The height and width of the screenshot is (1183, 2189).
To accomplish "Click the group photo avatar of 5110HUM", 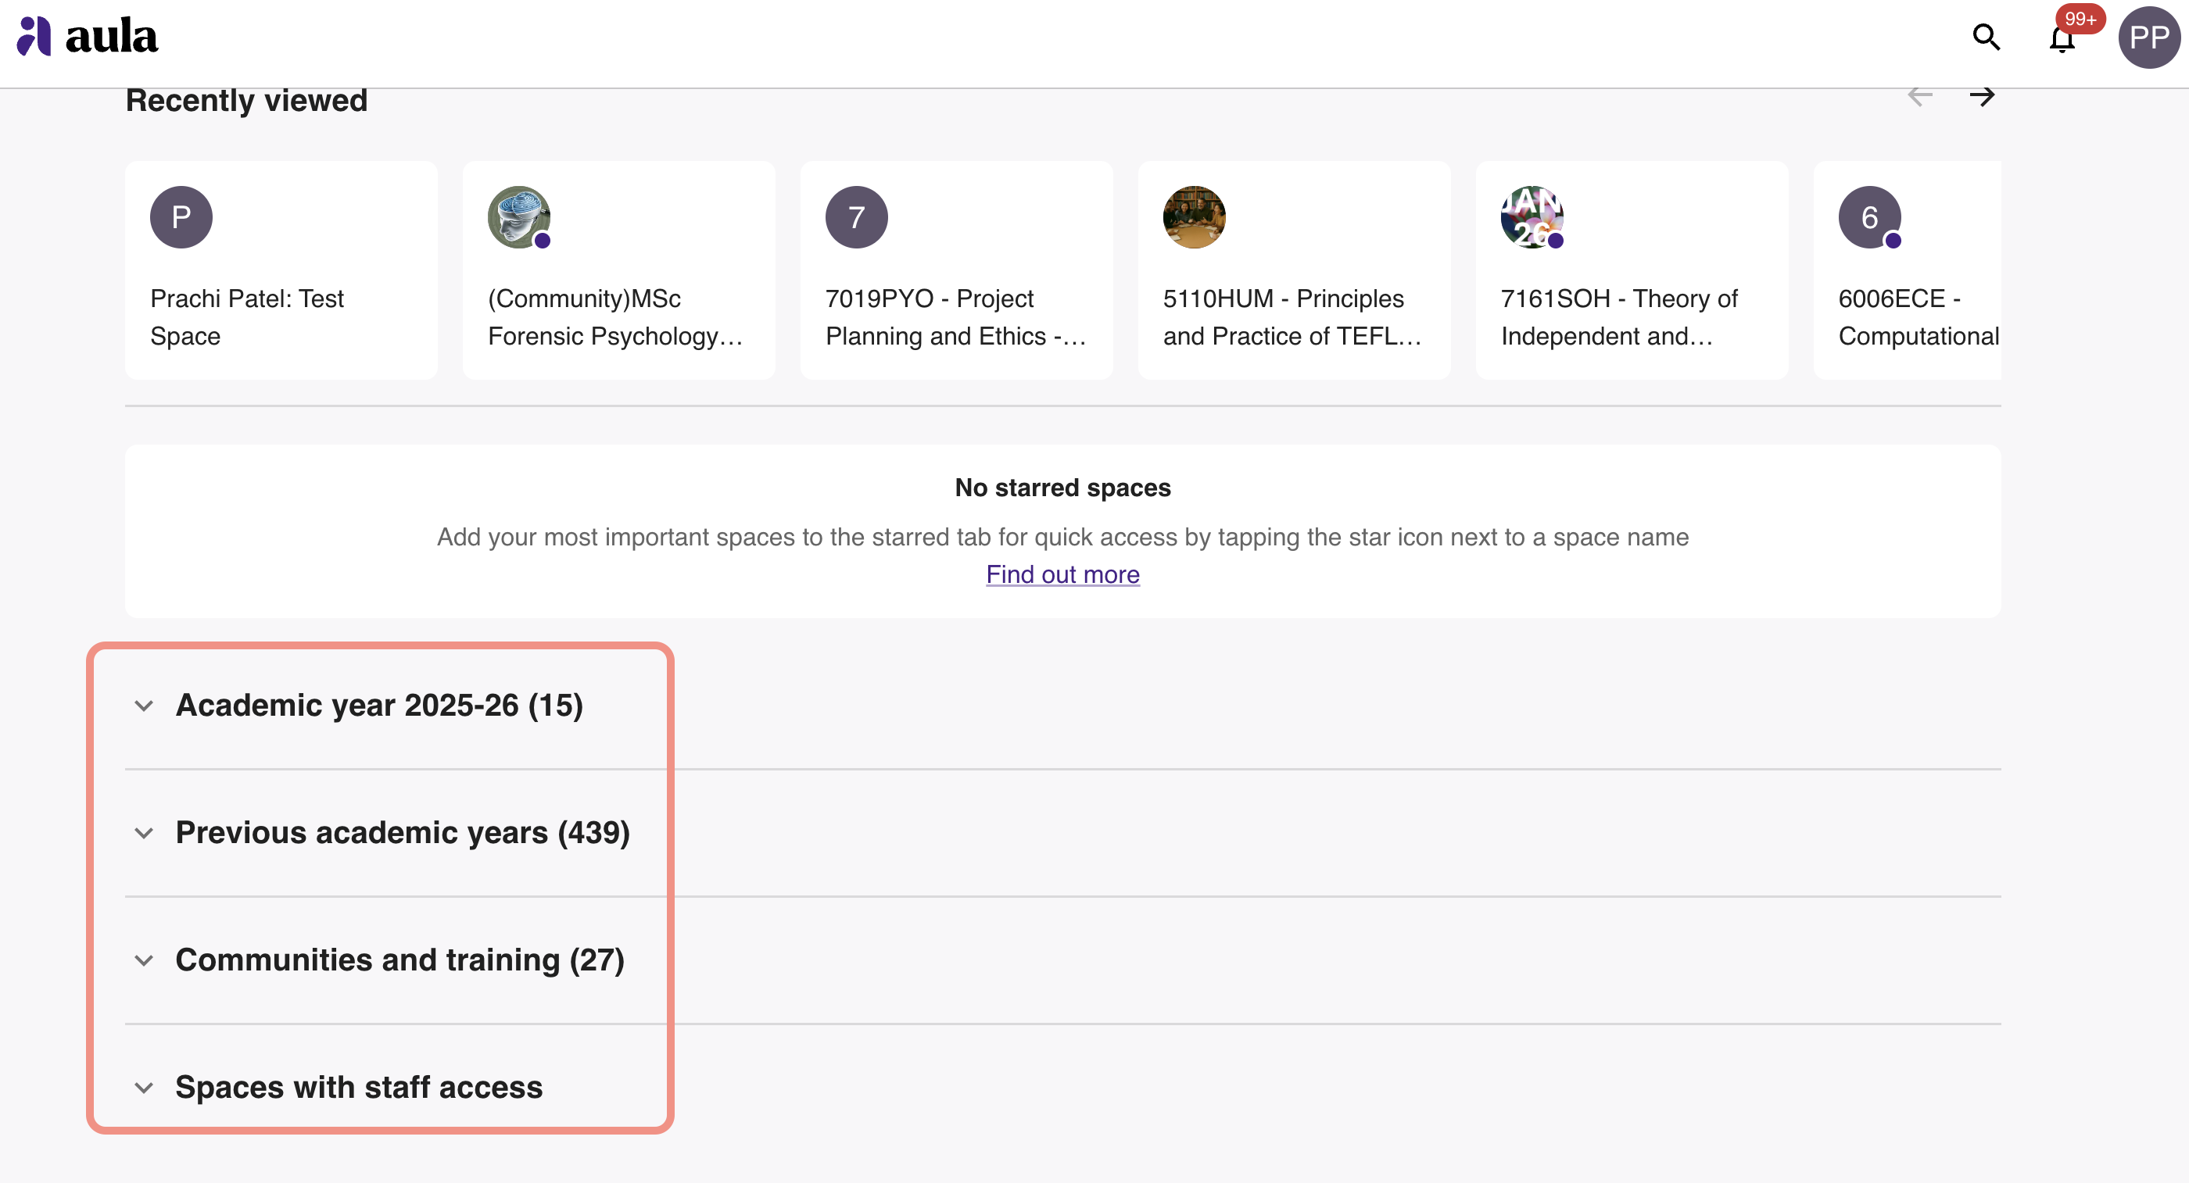I will (1194, 217).
